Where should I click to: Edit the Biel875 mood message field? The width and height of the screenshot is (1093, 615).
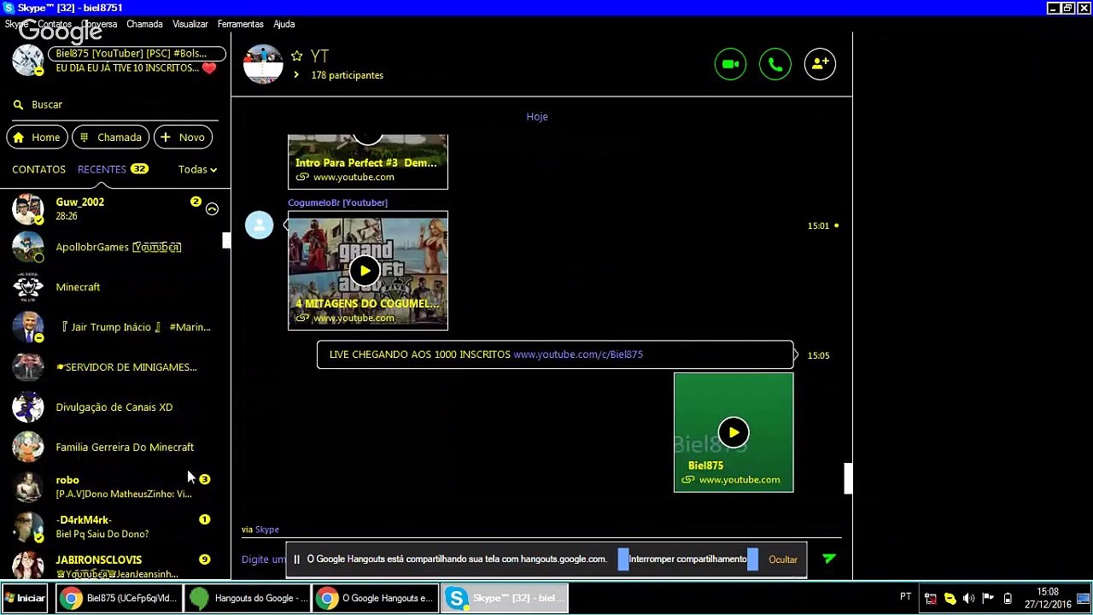pyautogui.click(x=136, y=68)
